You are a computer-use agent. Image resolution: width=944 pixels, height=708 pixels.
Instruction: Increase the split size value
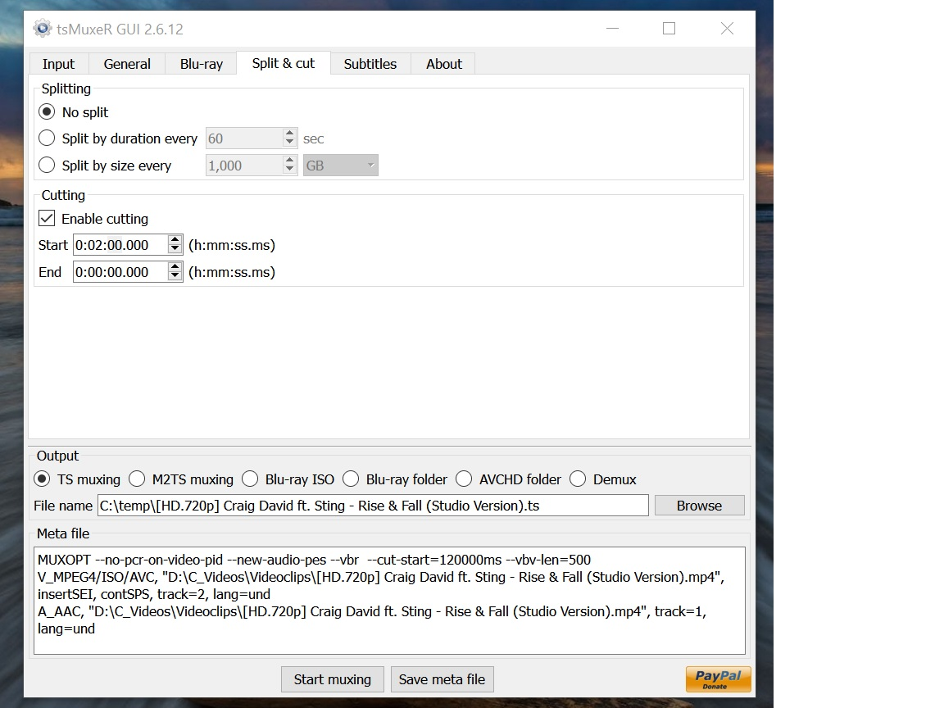tap(290, 160)
